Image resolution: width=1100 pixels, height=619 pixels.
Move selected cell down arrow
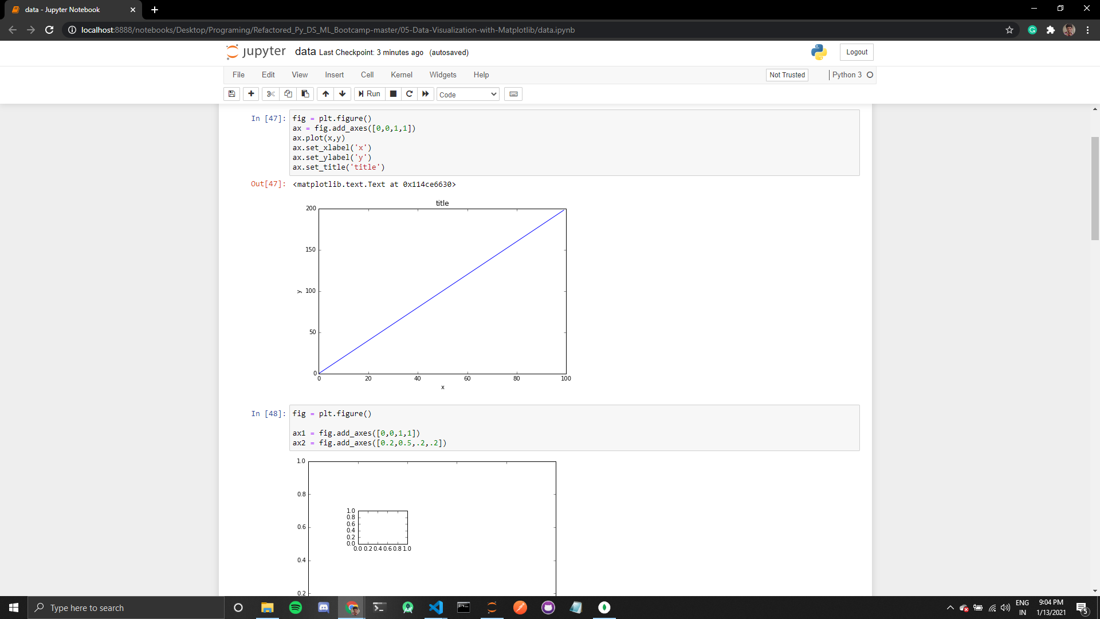pyautogui.click(x=343, y=94)
